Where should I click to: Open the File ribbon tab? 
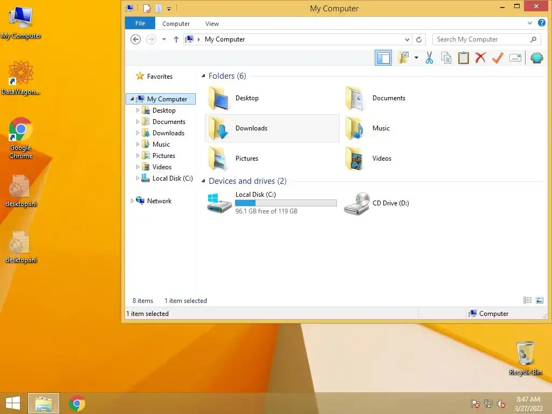tap(140, 23)
